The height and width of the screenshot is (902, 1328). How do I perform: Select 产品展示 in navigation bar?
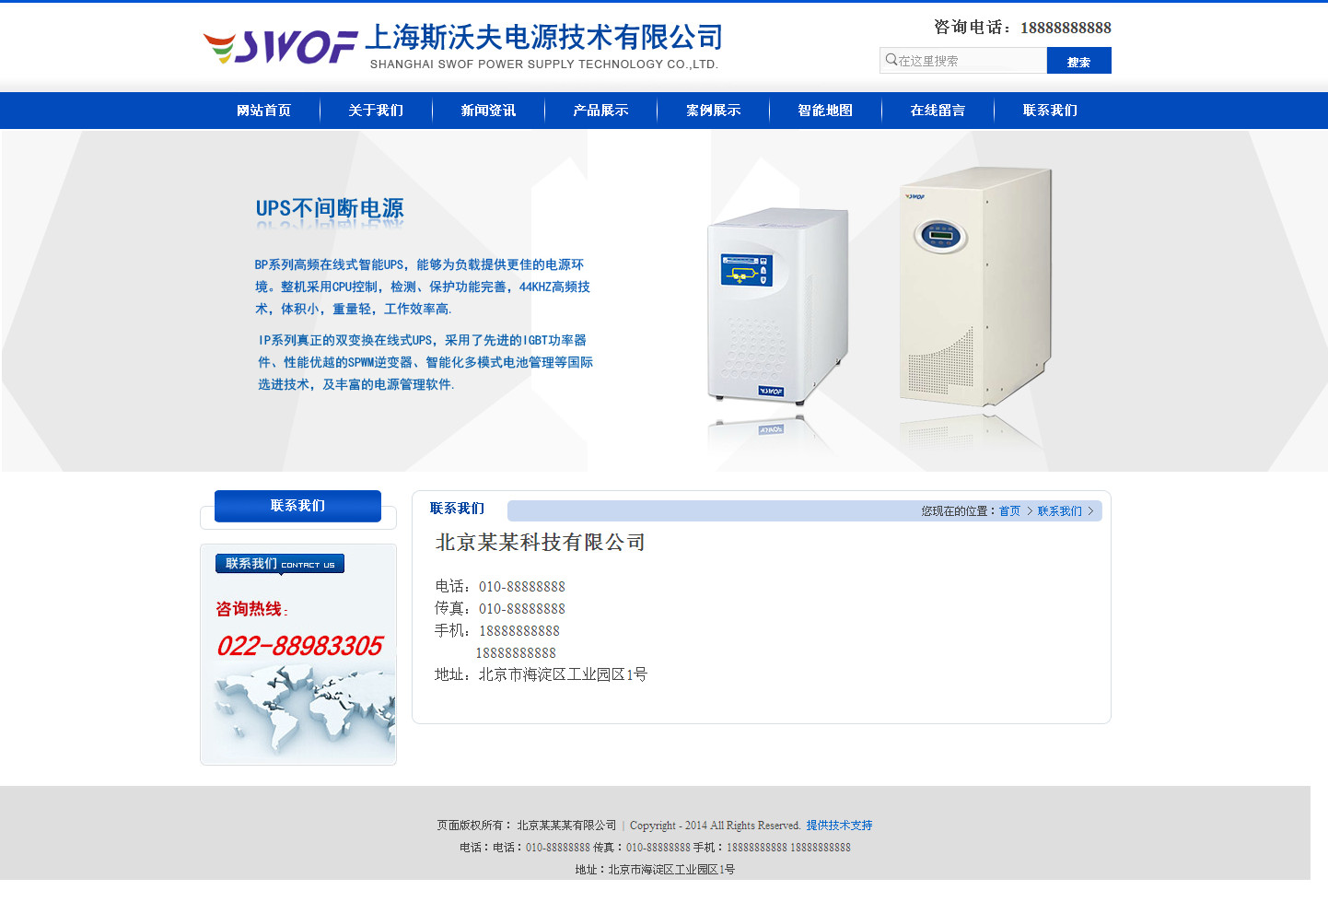point(600,111)
